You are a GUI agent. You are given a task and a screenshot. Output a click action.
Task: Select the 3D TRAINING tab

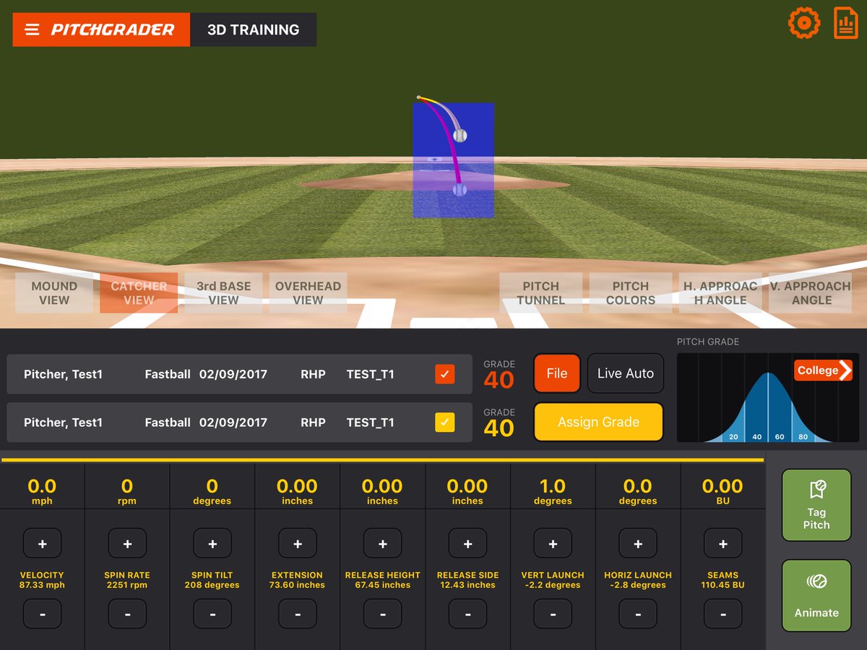point(254,30)
